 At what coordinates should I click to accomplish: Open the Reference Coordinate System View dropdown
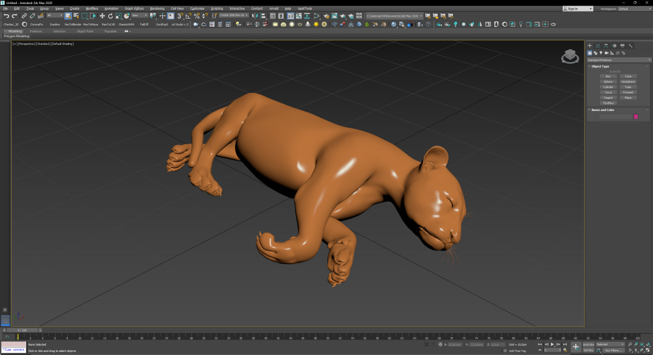140,15
